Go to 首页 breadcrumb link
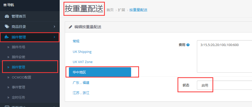Image resolution: width=252 pixels, height=107 pixels. (x=110, y=10)
